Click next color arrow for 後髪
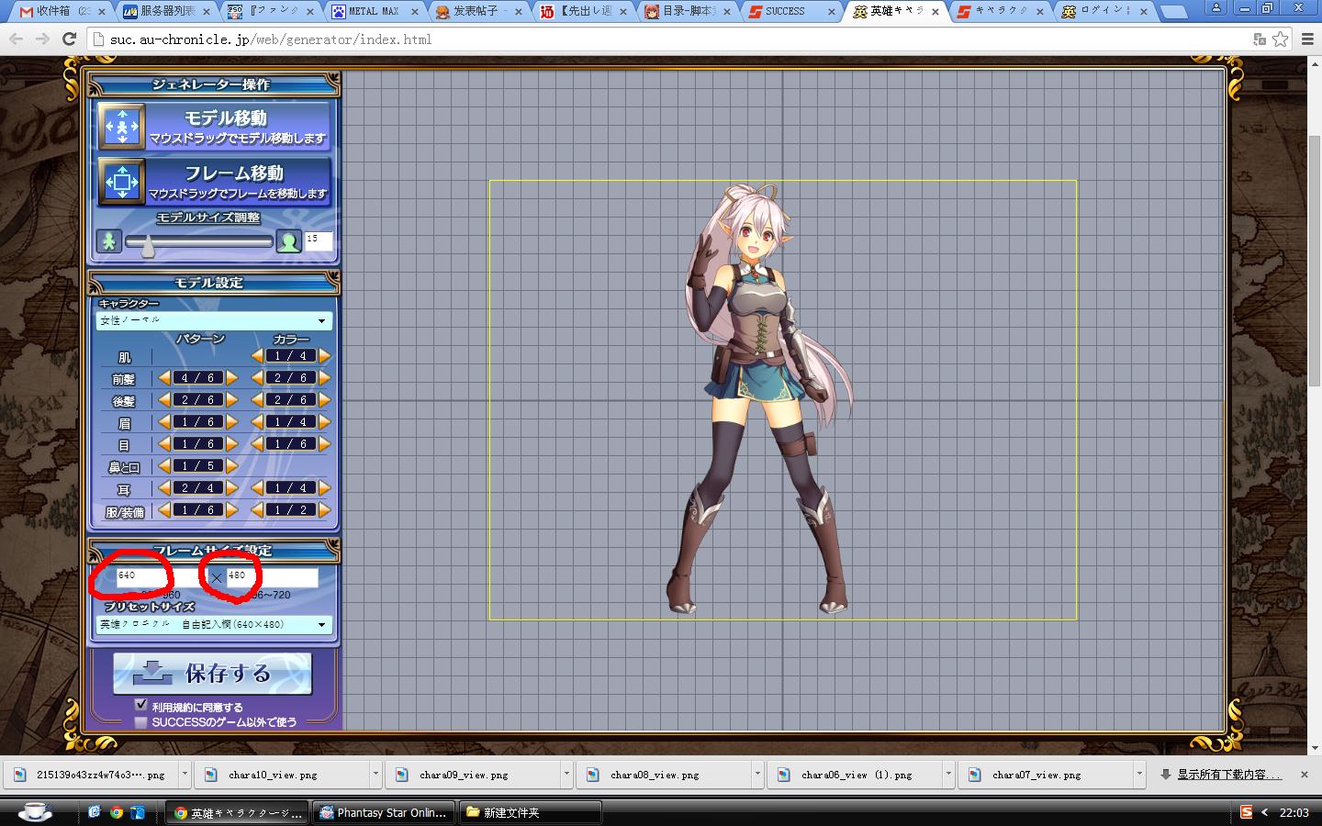Screen dimensions: 1322x826 pyautogui.click(x=324, y=400)
